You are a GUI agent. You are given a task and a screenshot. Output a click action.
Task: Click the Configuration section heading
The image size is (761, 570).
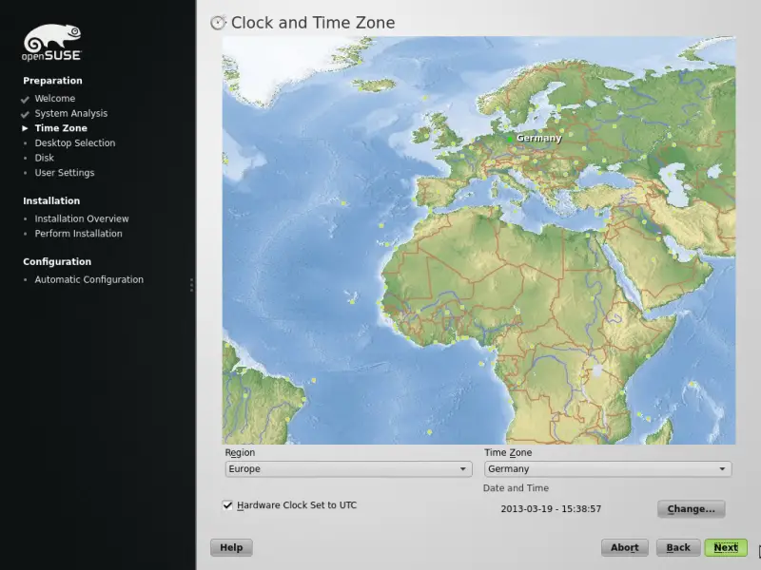click(x=57, y=262)
